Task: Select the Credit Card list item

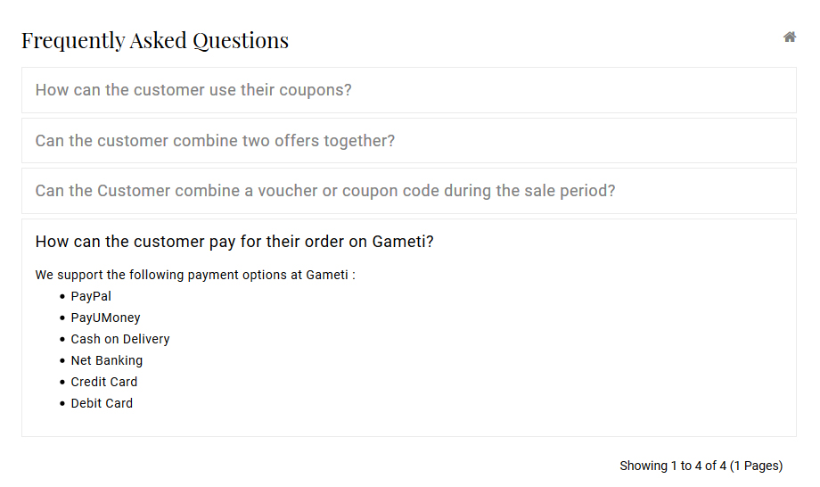Action: tap(104, 383)
